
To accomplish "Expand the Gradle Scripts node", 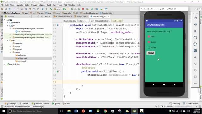I will (x=4, y=64).
